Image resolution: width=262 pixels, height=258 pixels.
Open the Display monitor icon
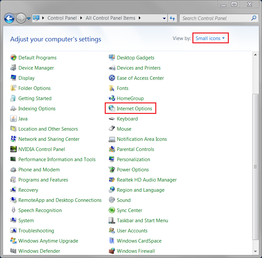tap(13, 78)
